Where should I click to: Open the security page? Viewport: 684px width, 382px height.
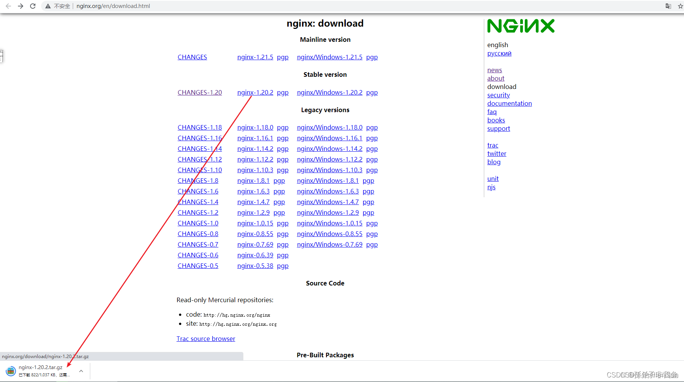pyautogui.click(x=498, y=95)
